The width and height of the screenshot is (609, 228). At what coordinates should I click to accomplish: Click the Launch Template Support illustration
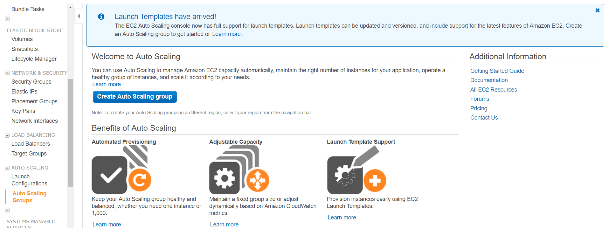pos(356,169)
